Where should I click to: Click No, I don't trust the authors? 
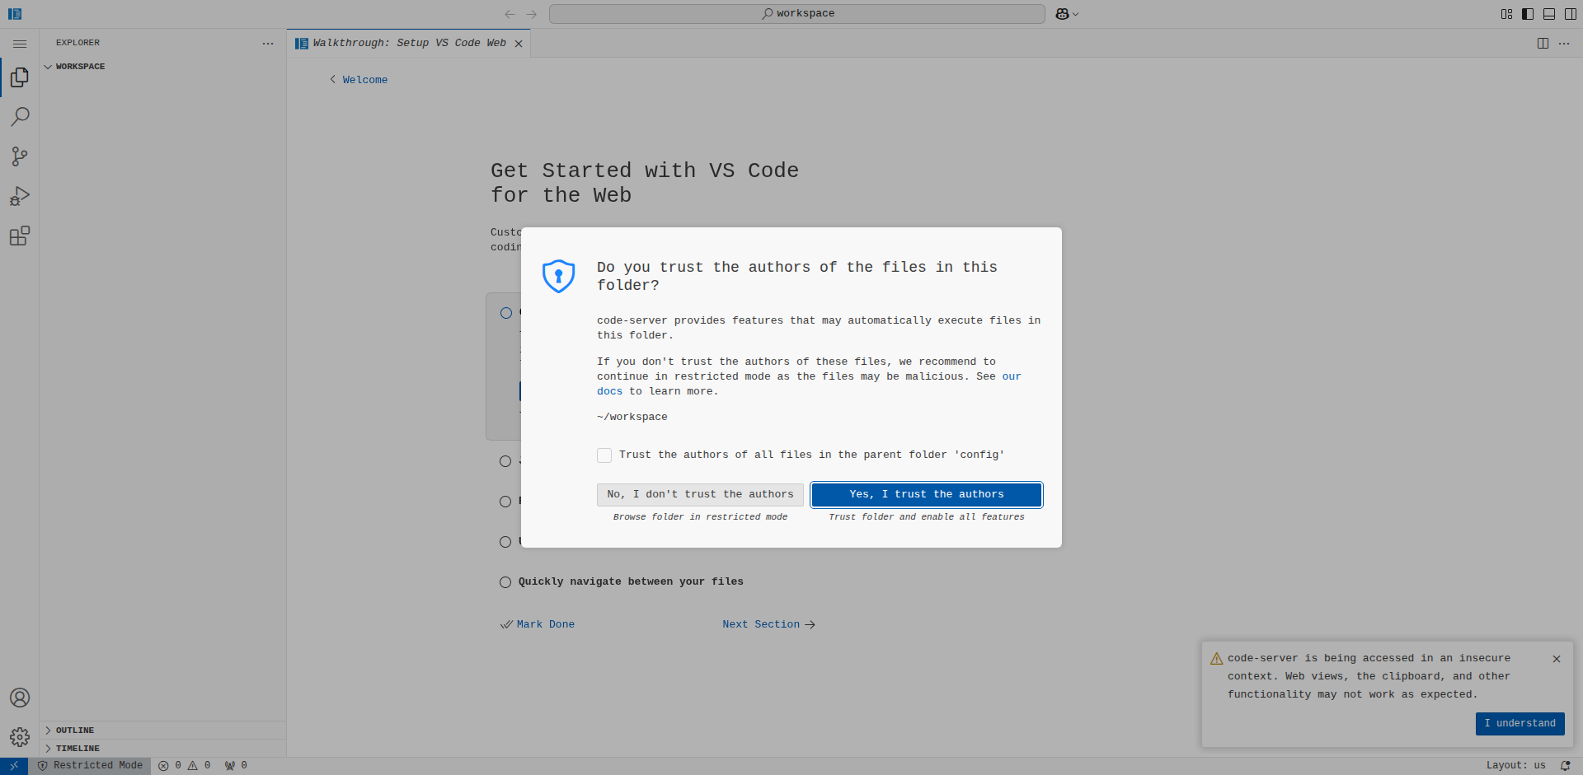point(700,494)
